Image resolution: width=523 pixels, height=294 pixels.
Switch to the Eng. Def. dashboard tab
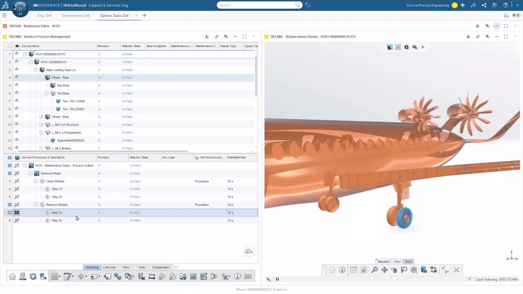tap(44, 15)
